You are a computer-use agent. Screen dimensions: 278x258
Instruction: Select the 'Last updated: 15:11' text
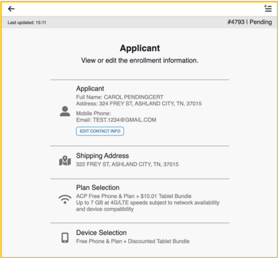[27, 23]
